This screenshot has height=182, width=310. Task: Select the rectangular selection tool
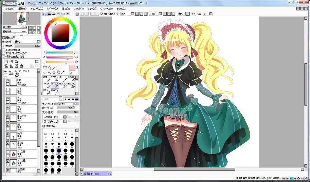pos(45,68)
